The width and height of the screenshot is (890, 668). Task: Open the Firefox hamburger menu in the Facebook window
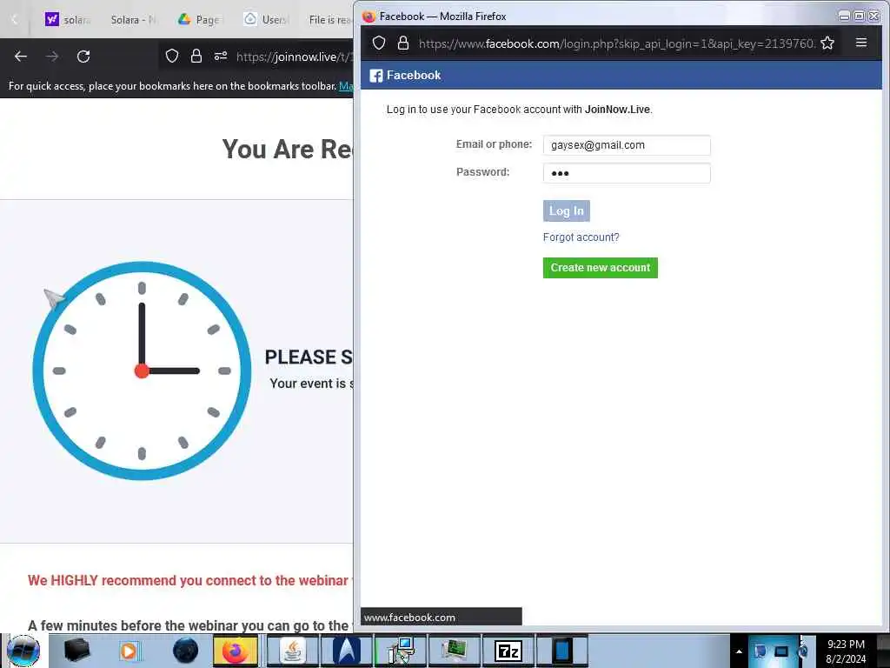[861, 43]
